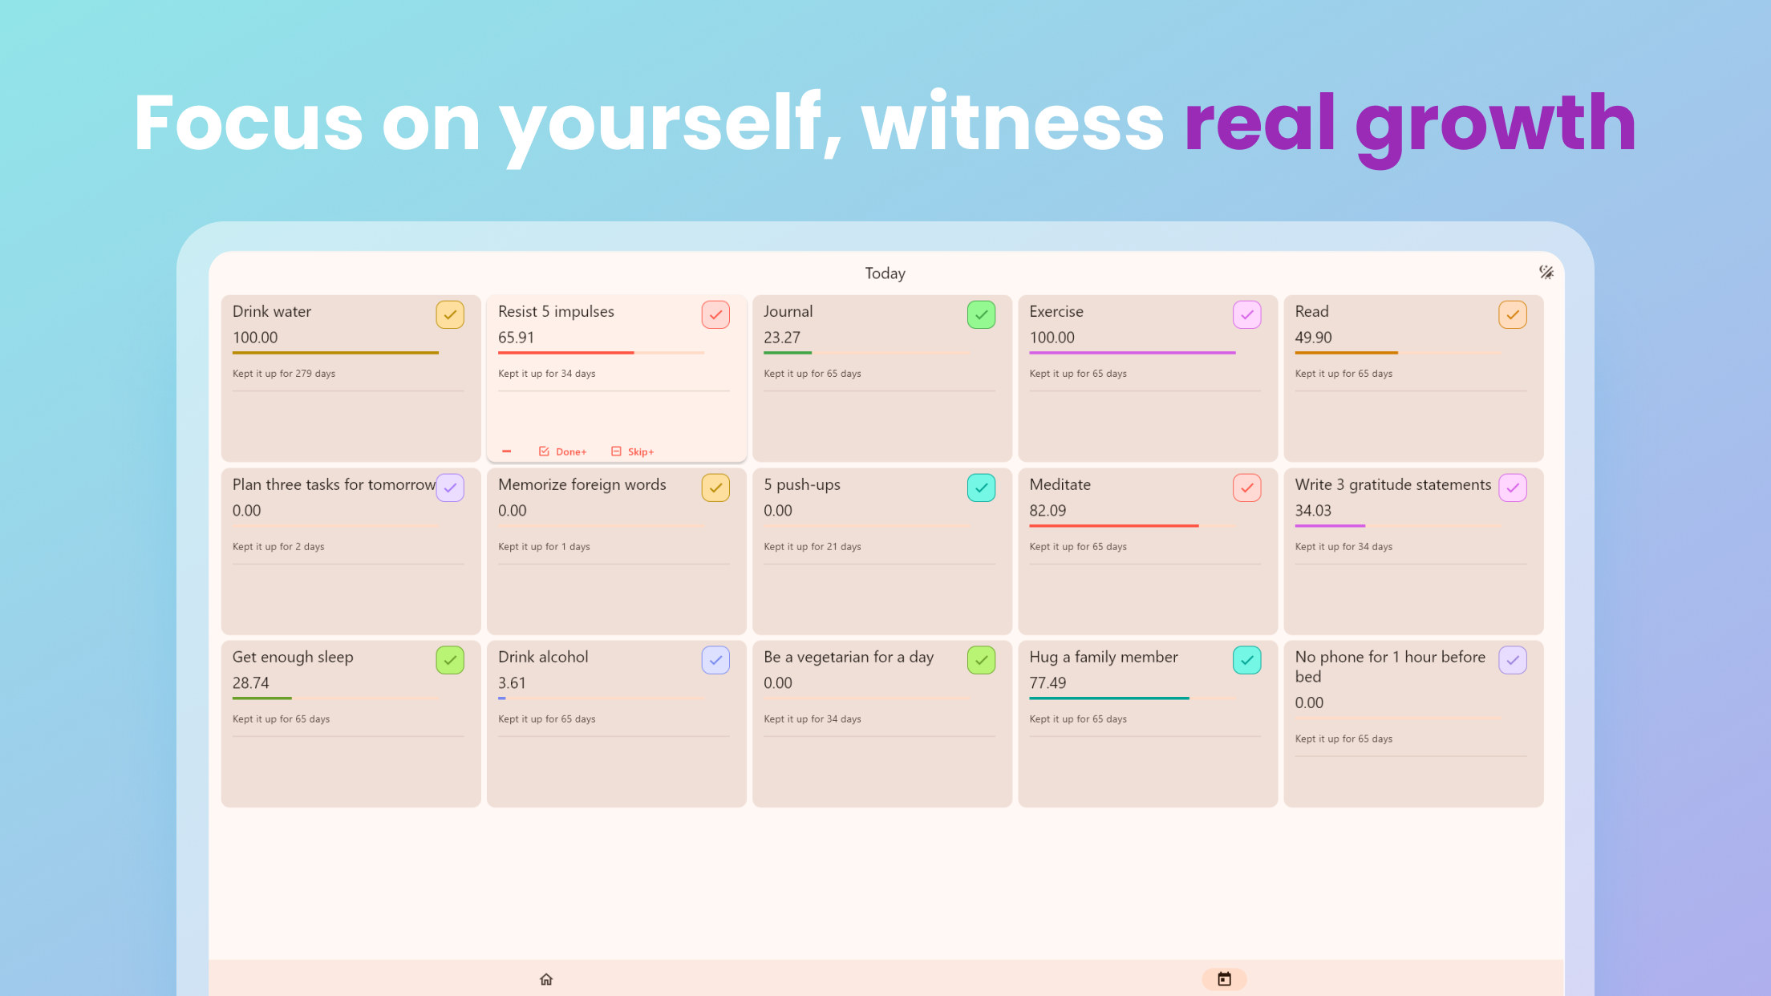Click the Meditate progress bar
Image resolution: width=1771 pixels, height=996 pixels.
tap(1132, 526)
